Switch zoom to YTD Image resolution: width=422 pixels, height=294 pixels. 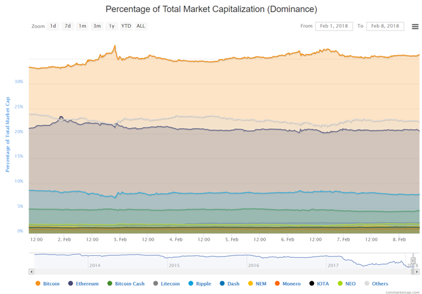[126, 26]
